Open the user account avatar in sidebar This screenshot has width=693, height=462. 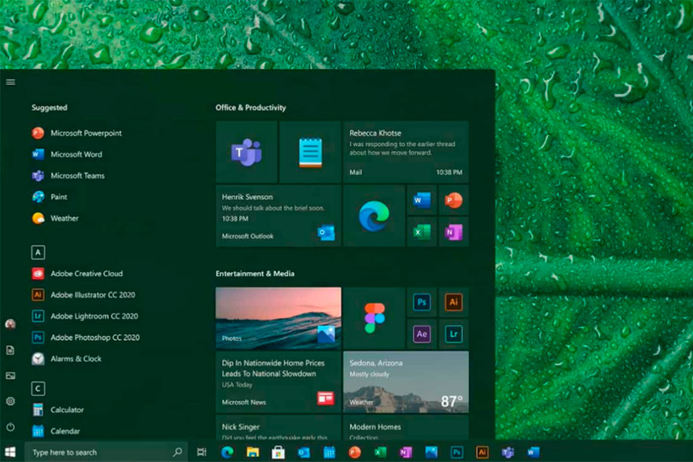tap(11, 324)
